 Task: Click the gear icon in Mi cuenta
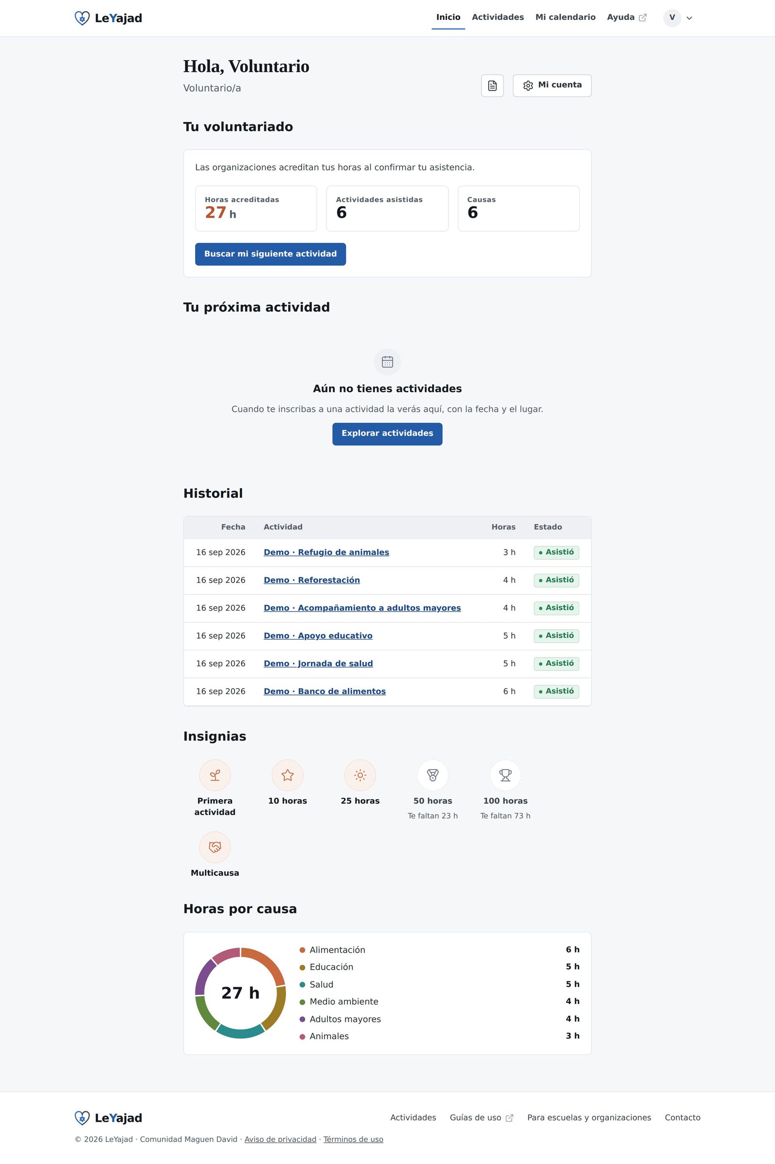(528, 86)
